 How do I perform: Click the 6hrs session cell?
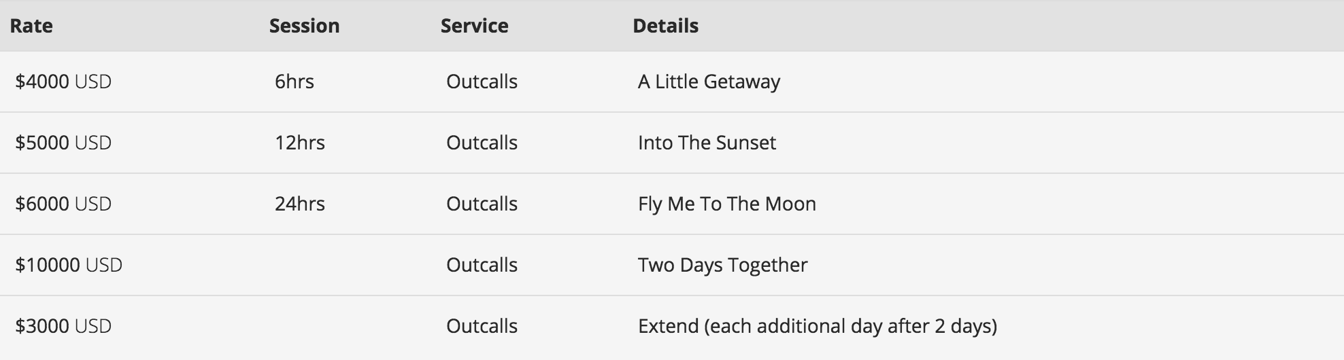295,82
